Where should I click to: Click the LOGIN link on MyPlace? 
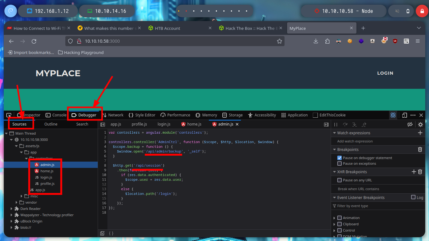(385, 73)
